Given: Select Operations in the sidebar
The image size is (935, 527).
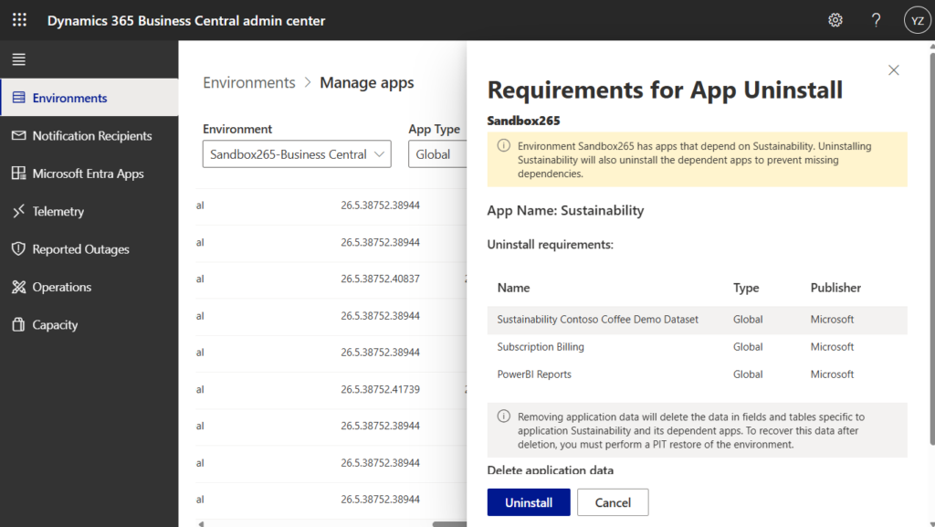Looking at the screenshot, I should (x=61, y=287).
